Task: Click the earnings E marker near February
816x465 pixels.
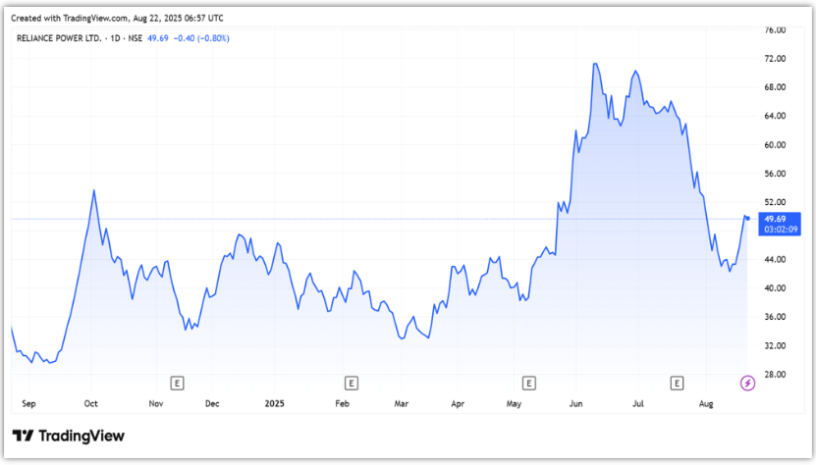Action: pos(351,382)
